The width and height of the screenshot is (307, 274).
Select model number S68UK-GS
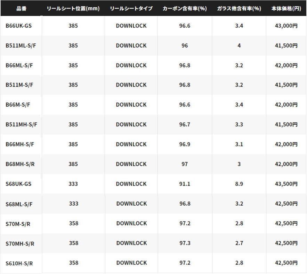click(x=18, y=184)
